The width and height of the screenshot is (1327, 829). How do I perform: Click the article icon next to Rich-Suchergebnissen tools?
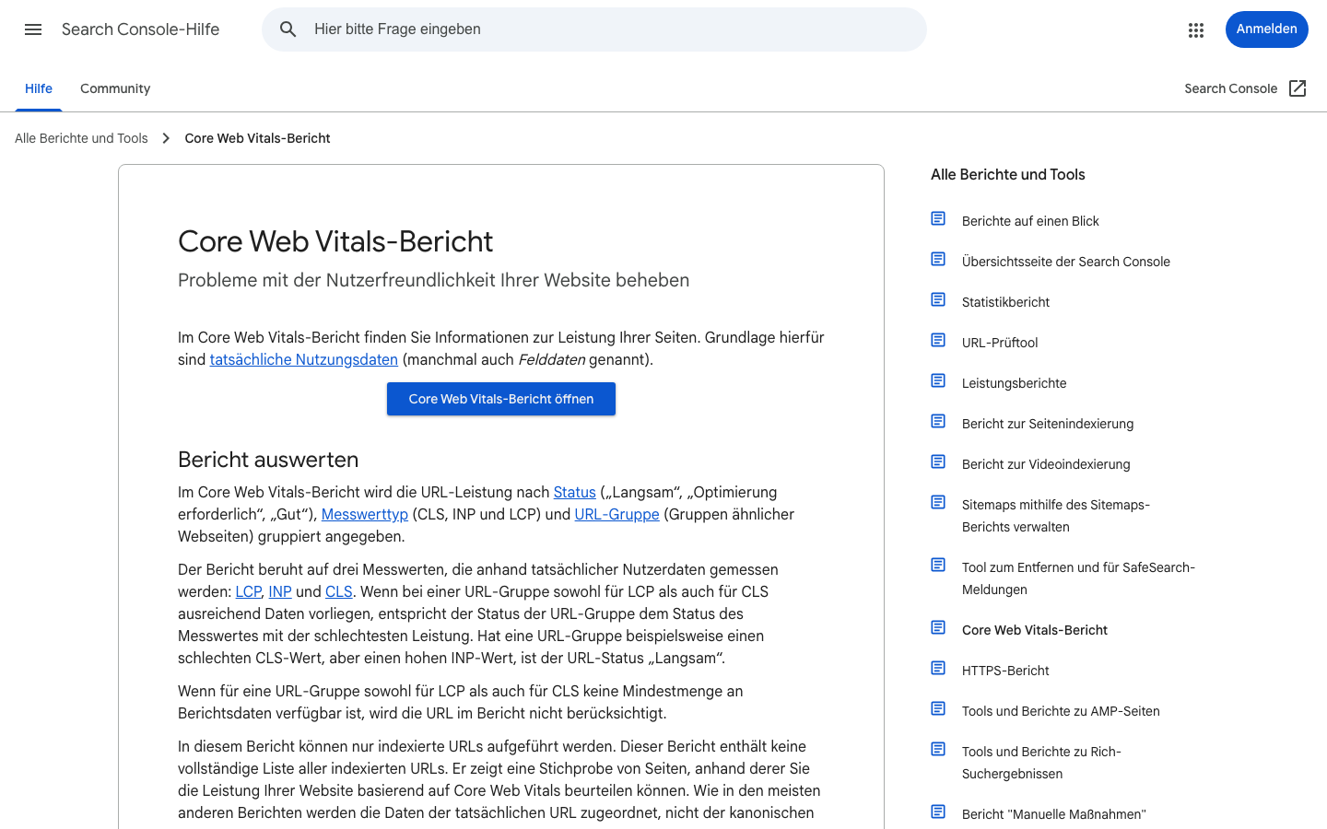click(x=938, y=749)
